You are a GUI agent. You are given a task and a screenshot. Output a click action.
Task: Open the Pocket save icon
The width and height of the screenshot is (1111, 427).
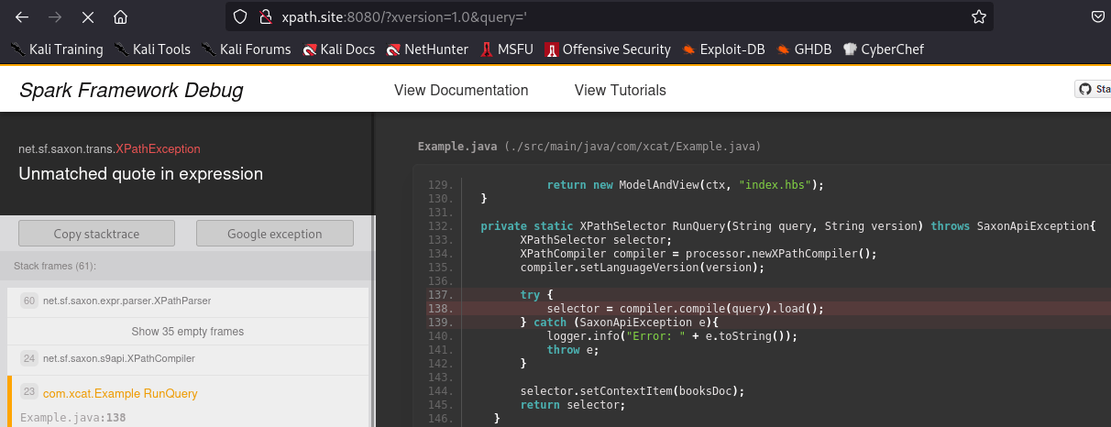(x=1098, y=16)
